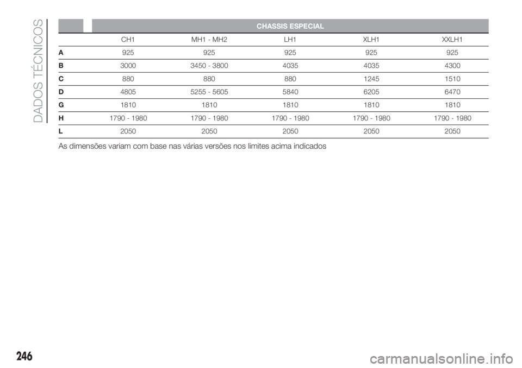Screen dimensions: 522x368
Task: Select the 3000 value under CH1
Action: click(128, 66)
